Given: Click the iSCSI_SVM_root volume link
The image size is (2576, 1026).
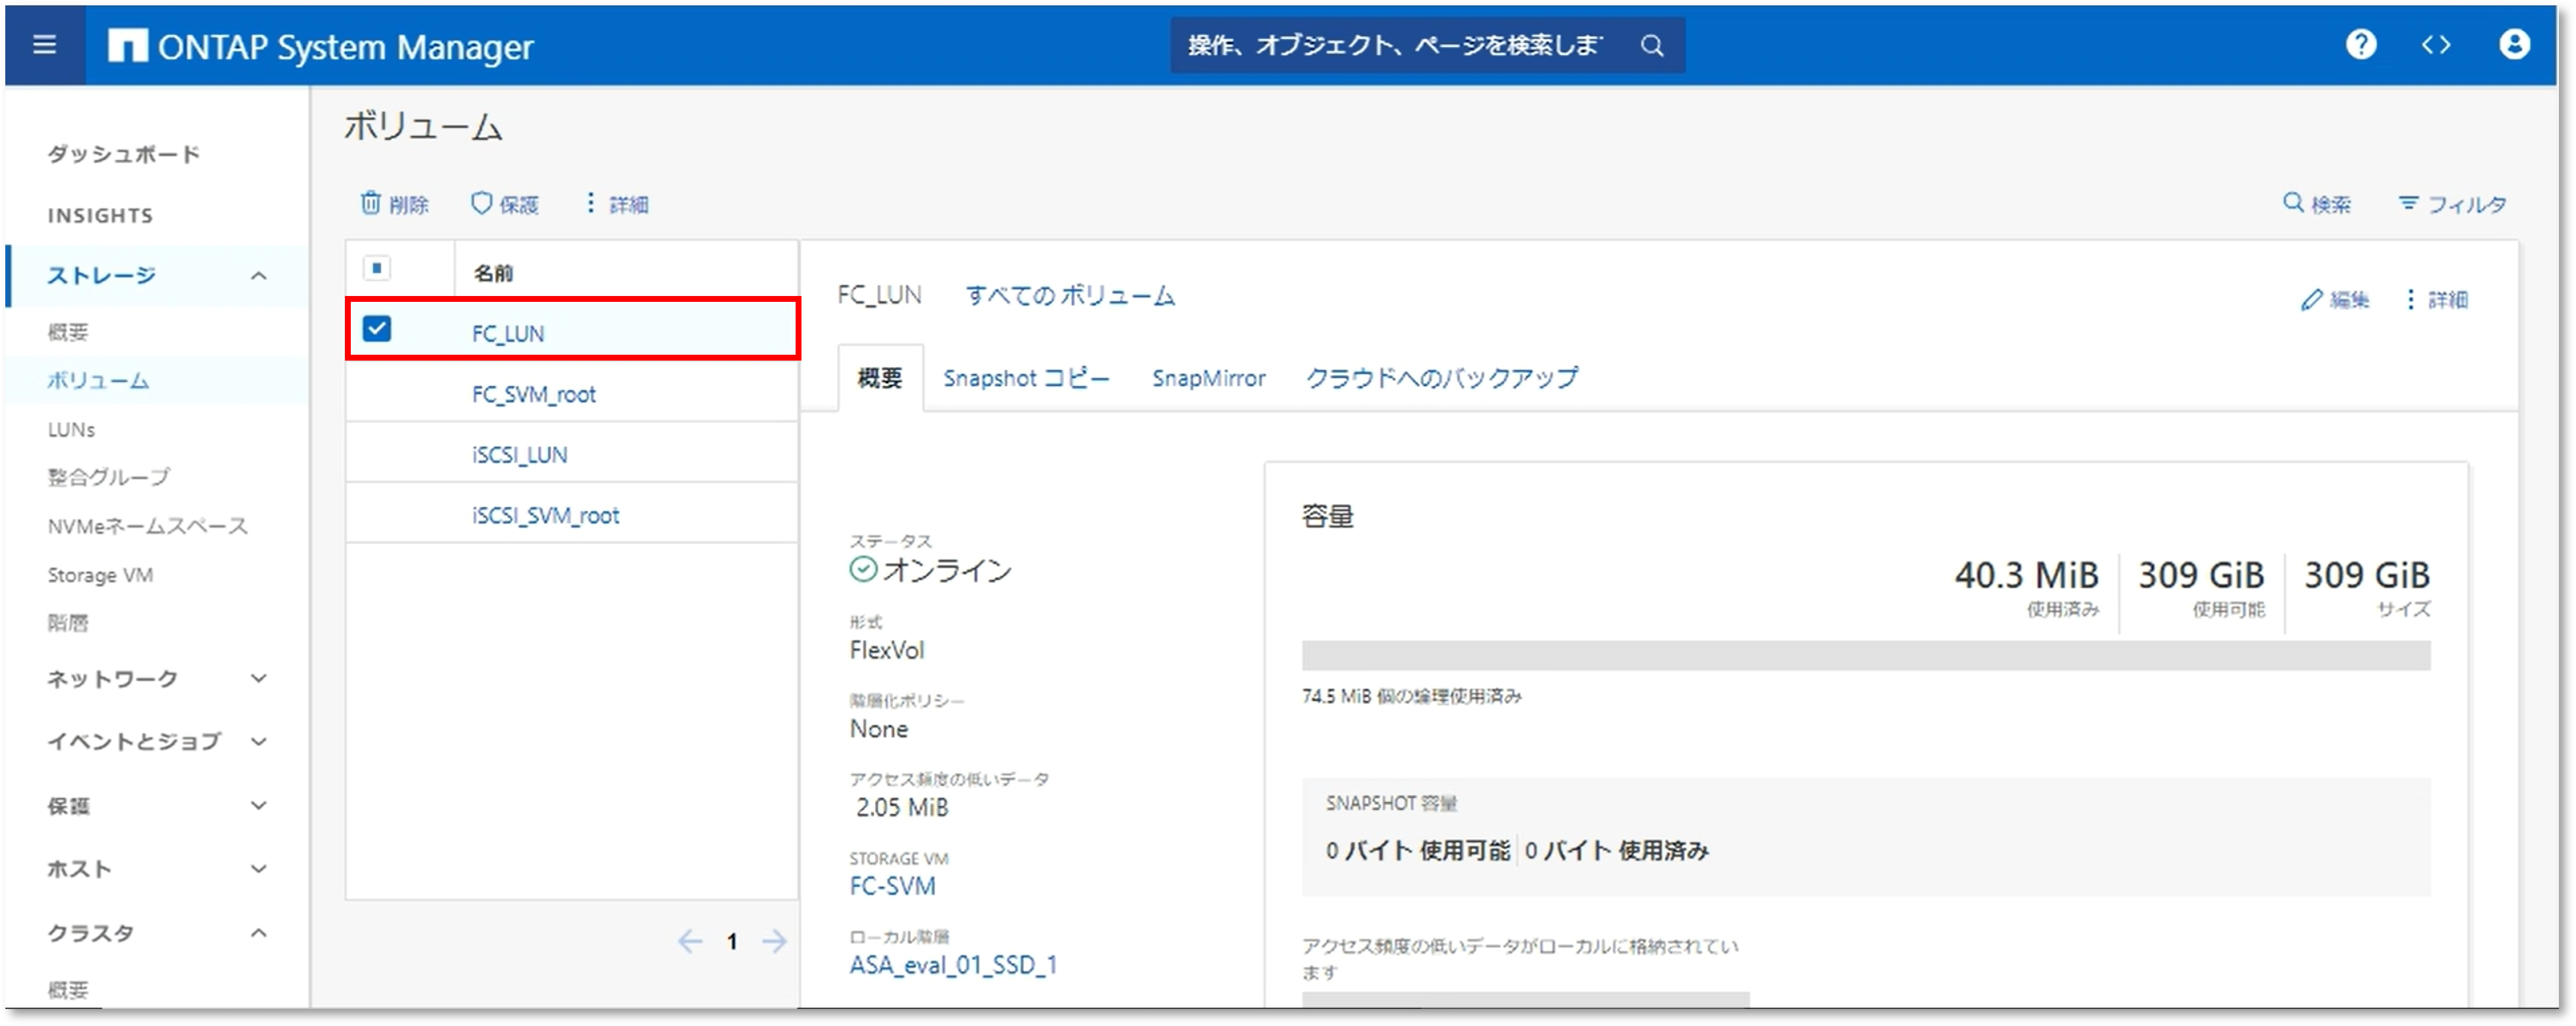Looking at the screenshot, I should [x=545, y=516].
